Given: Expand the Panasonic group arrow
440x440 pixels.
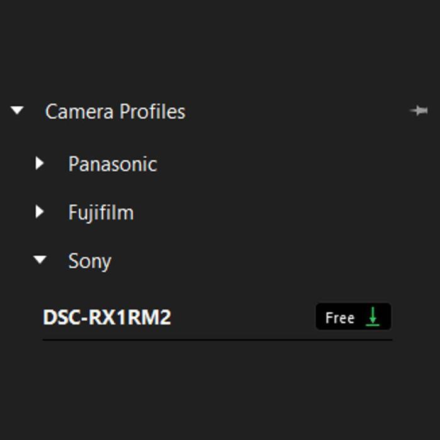Looking at the screenshot, I should (40, 163).
